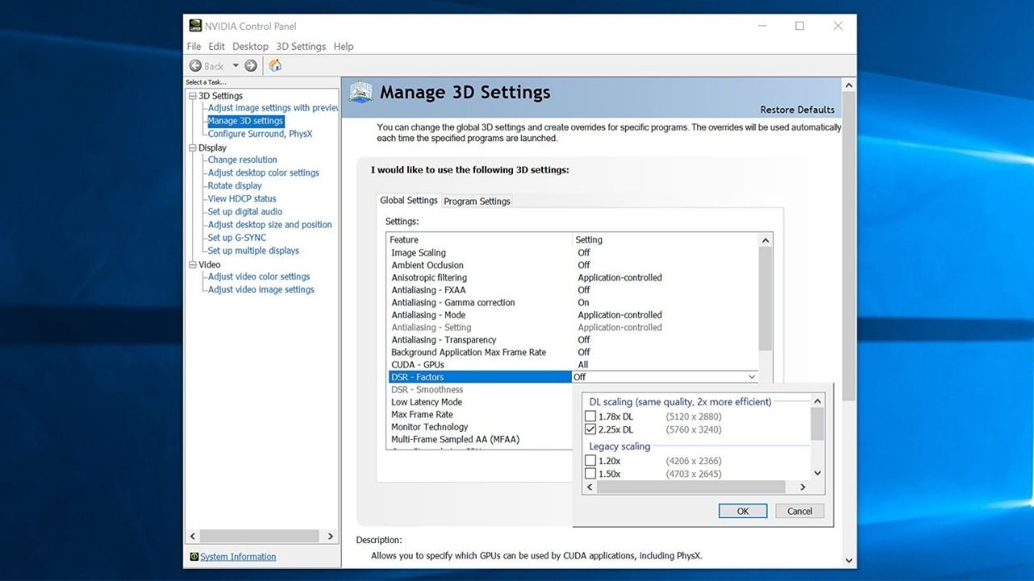
Task: Open the DSR - Factors setting dropdown
Action: (751, 377)
